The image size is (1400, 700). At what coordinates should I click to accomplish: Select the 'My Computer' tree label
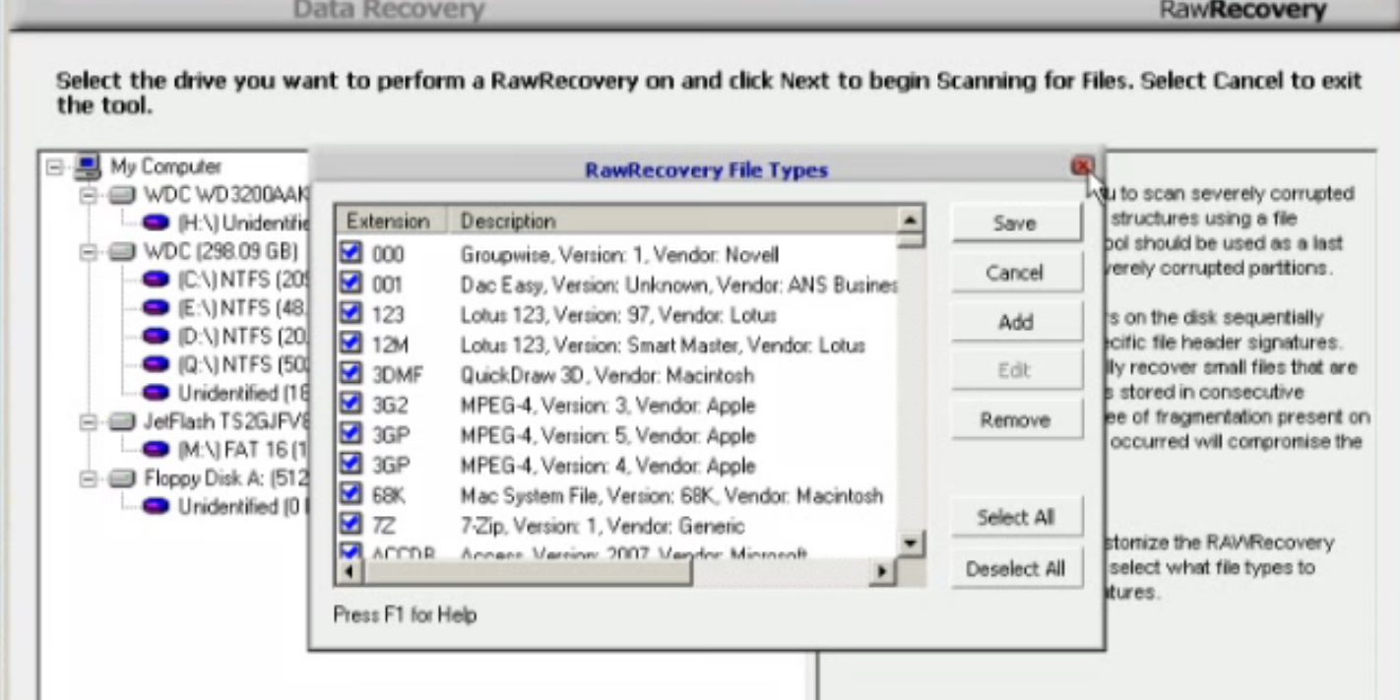point(165,166)
